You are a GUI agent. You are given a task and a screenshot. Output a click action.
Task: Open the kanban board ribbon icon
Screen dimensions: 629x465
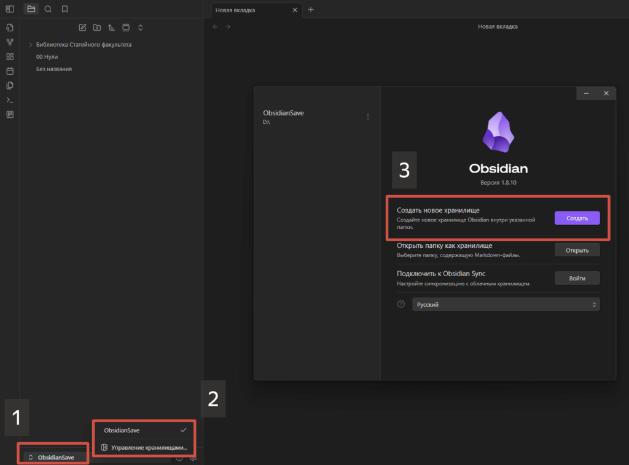click(x=10, y=115)
